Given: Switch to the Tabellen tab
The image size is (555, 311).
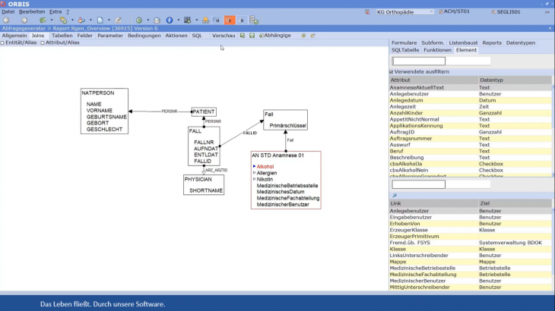Looking at the screenshot, I should coord(62,36).
